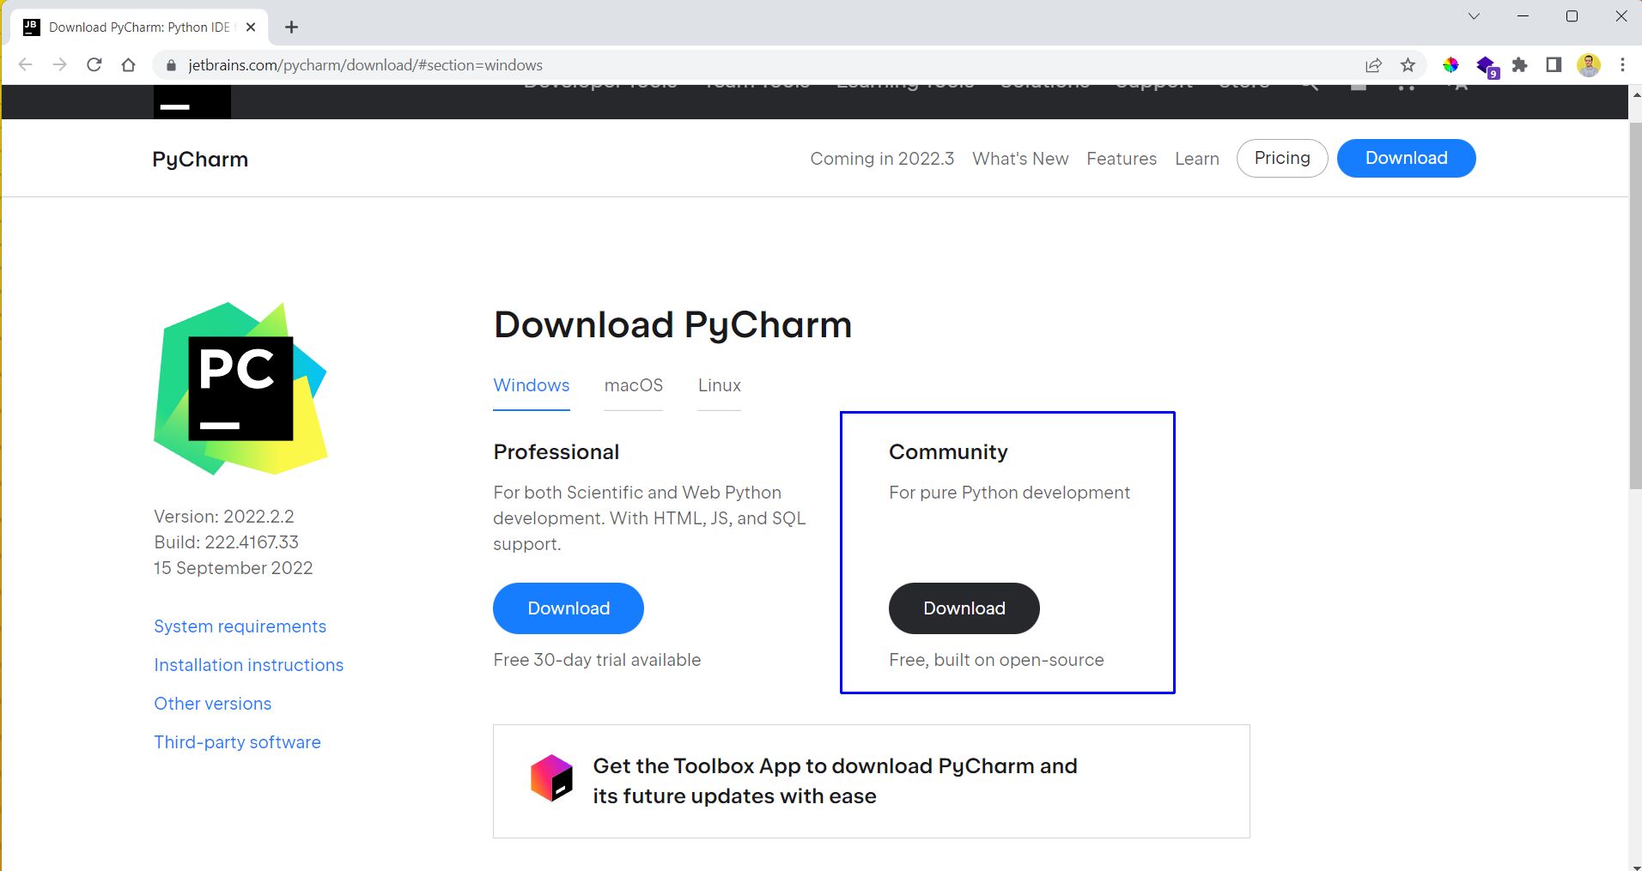The height and width of the screenshot is (871, 1642).
Task: Close the Download PyCharm tab
Action: pyautogui.click(x=251, y=27)
